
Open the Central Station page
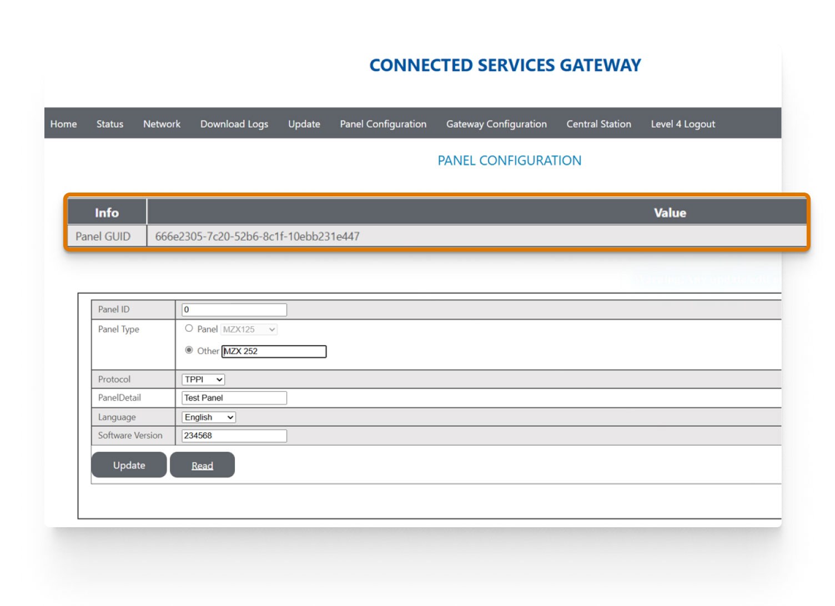point(598,124)
